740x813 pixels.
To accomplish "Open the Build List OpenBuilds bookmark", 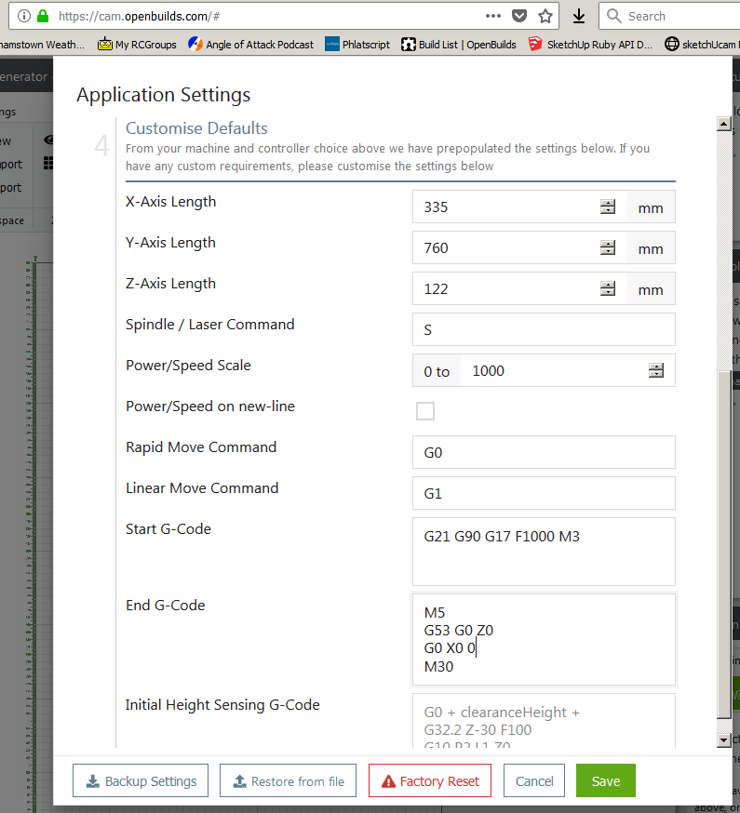I will point(458,44).
